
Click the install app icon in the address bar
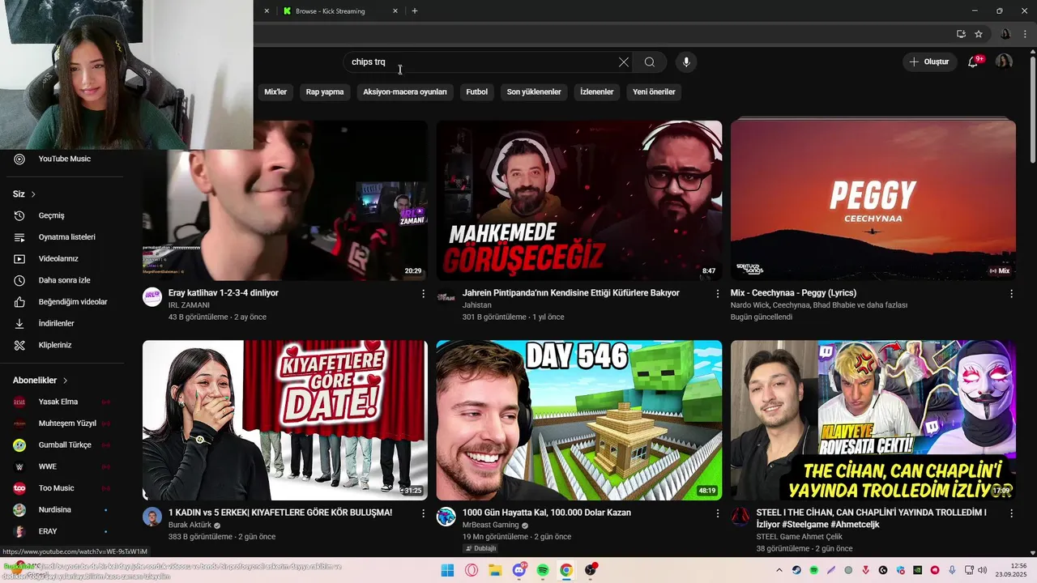(961, 34)
